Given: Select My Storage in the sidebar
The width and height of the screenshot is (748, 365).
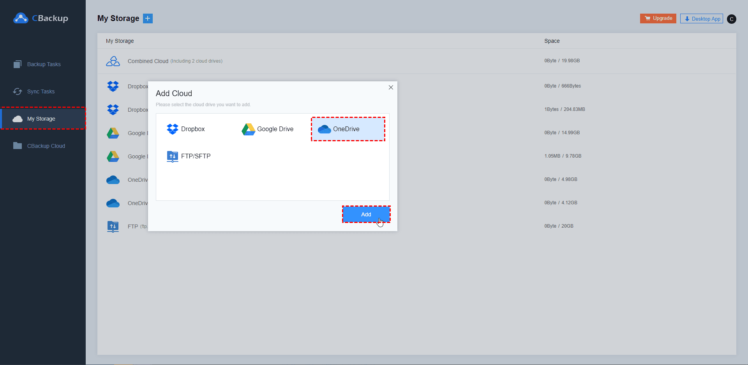Looking at the screenshot, I should 43,119.
